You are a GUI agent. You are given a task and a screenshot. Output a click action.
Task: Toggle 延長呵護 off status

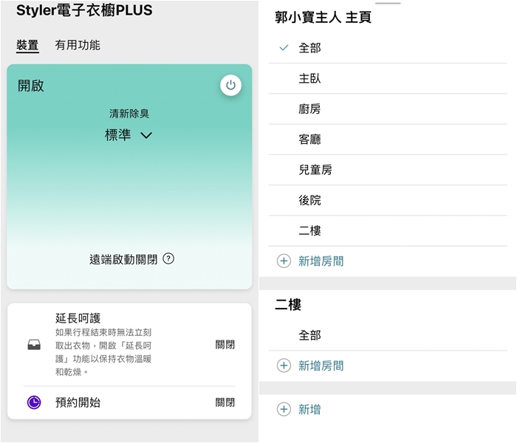point(225,345)
